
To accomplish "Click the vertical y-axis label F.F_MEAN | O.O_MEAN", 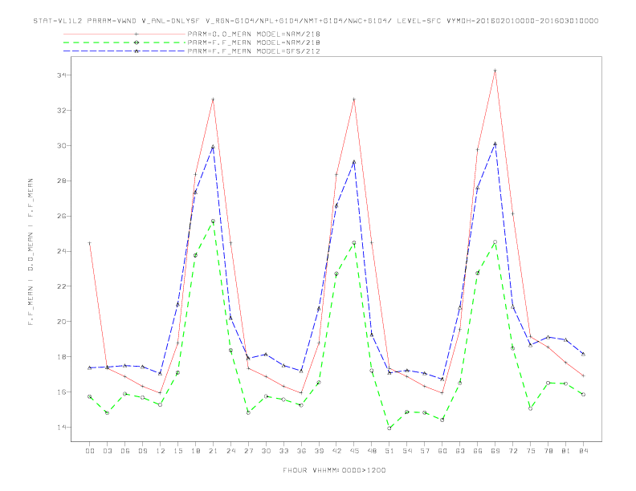I will pyautogui.click(x=31, y=252).
